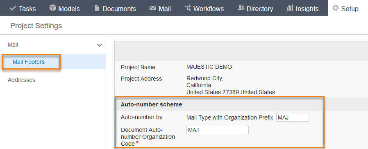Select the Mail category in the sidebar
The width and height of the screenshot is (368, 149).
pyautogui.click(x=13, y=45)
